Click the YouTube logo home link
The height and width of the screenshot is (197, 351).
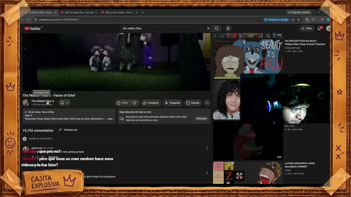tap(32, 28)
